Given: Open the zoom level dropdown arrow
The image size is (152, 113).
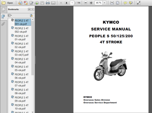Looking at the screenshot, I should tap(104, 3).
